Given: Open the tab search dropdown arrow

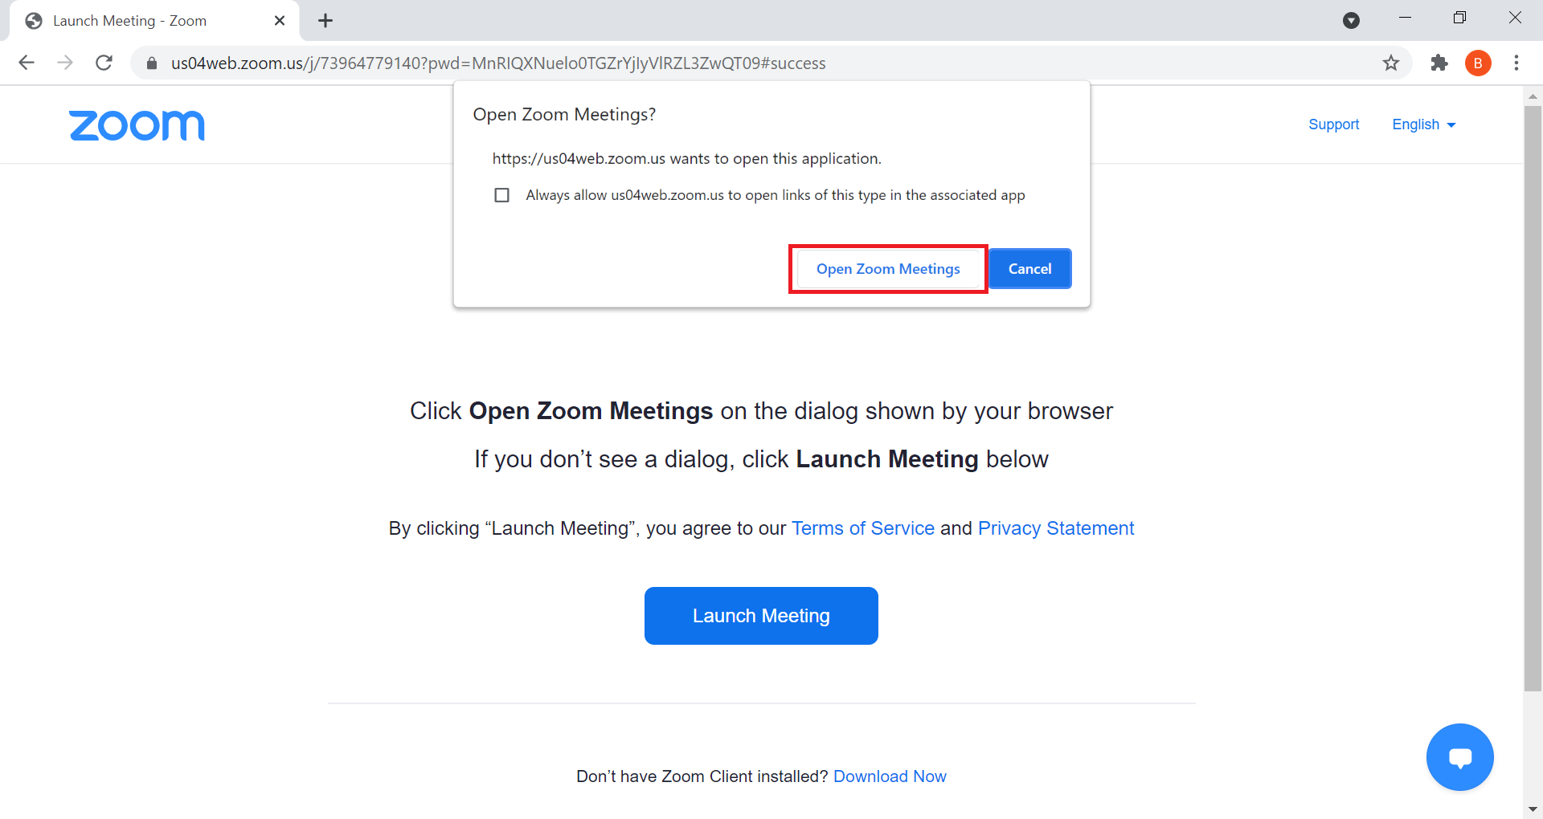Looking at the screenshot, I should (x=1351, y=21).
